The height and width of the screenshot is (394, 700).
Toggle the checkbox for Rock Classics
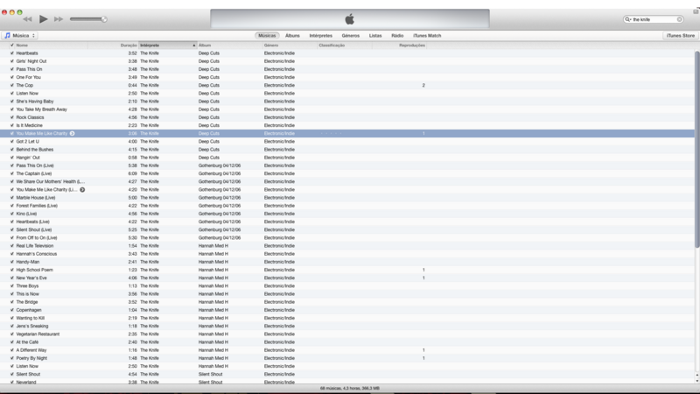pos(11,117)
